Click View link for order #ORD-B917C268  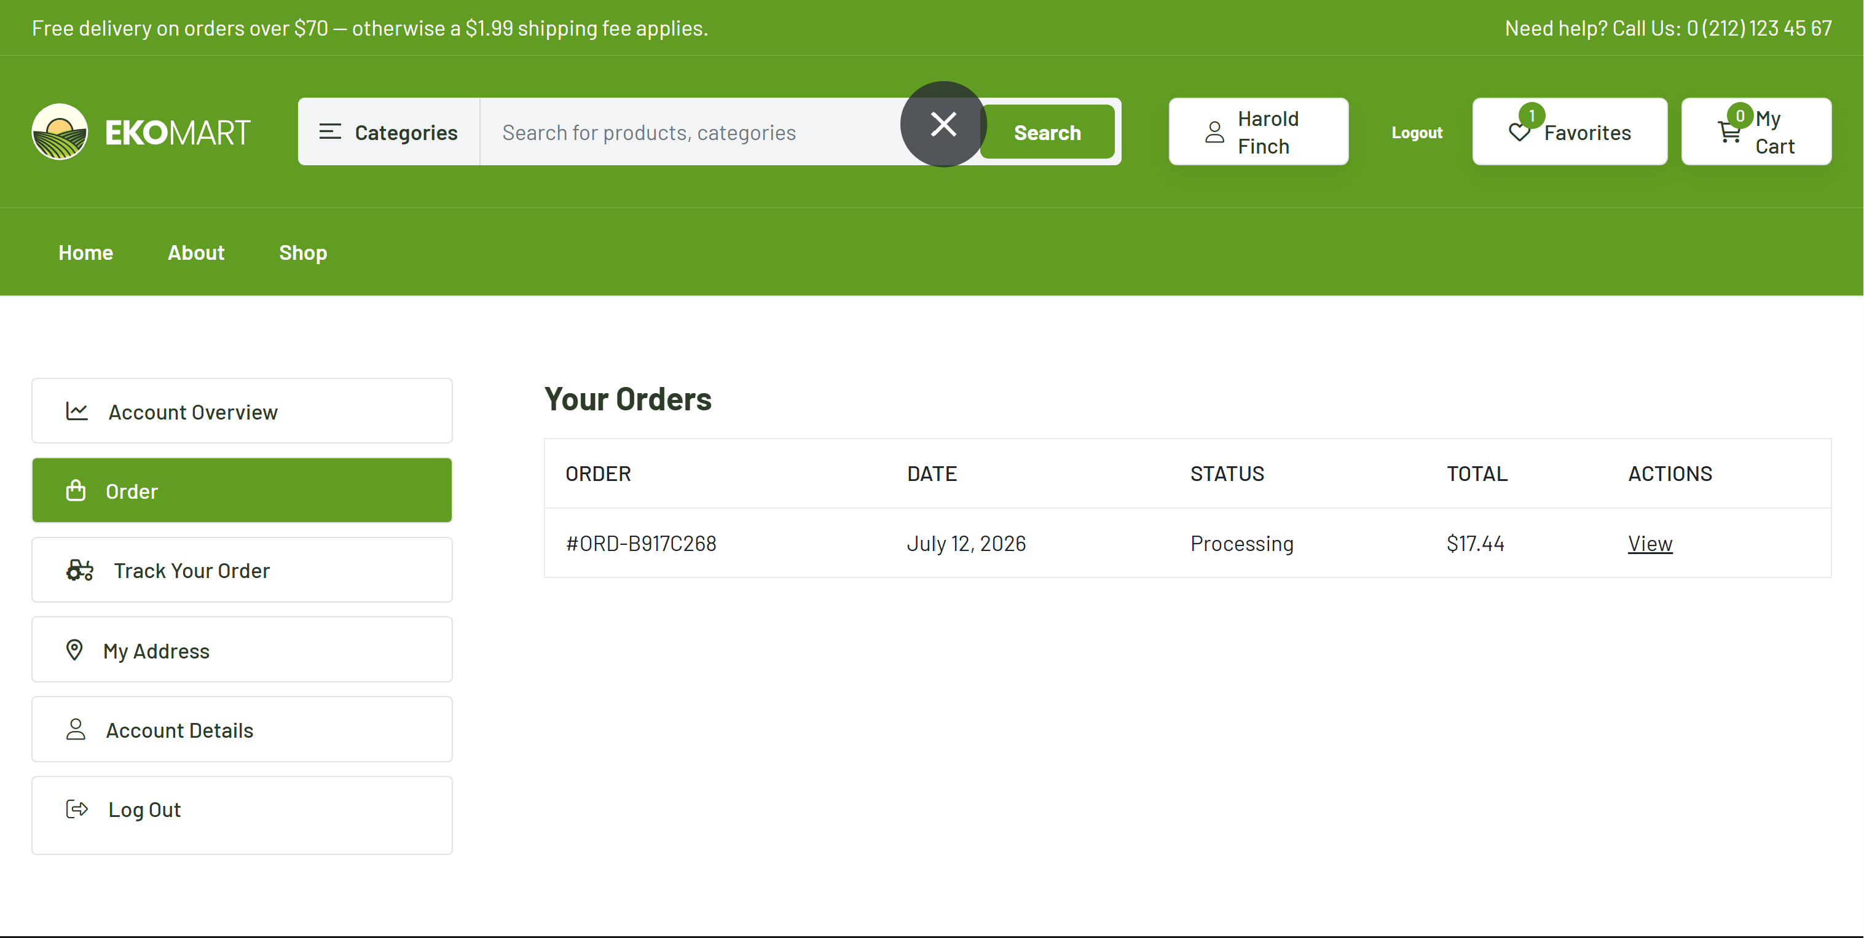(1650, 543)
